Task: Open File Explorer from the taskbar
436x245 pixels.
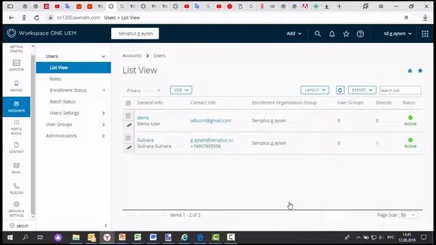Action: click(76, 238)
